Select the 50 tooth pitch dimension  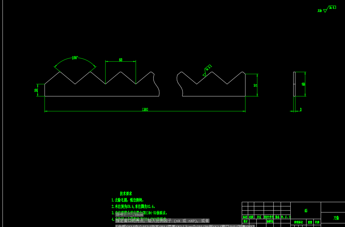pos(121,60)
